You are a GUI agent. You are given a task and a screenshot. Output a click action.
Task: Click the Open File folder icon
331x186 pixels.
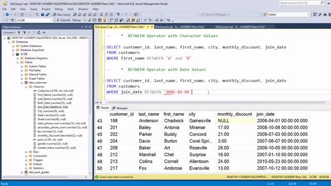[x=37, y=14]
